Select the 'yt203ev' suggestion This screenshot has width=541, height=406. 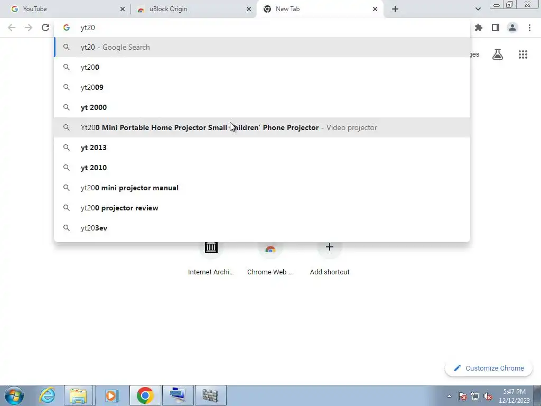point(262,228)
